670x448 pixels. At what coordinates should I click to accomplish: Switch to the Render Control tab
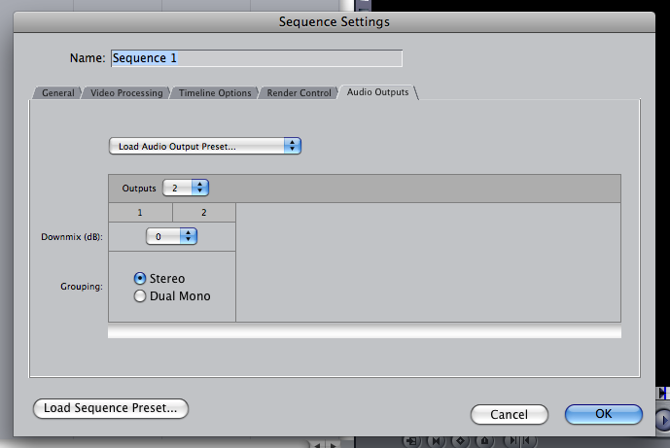coord(298,93)
